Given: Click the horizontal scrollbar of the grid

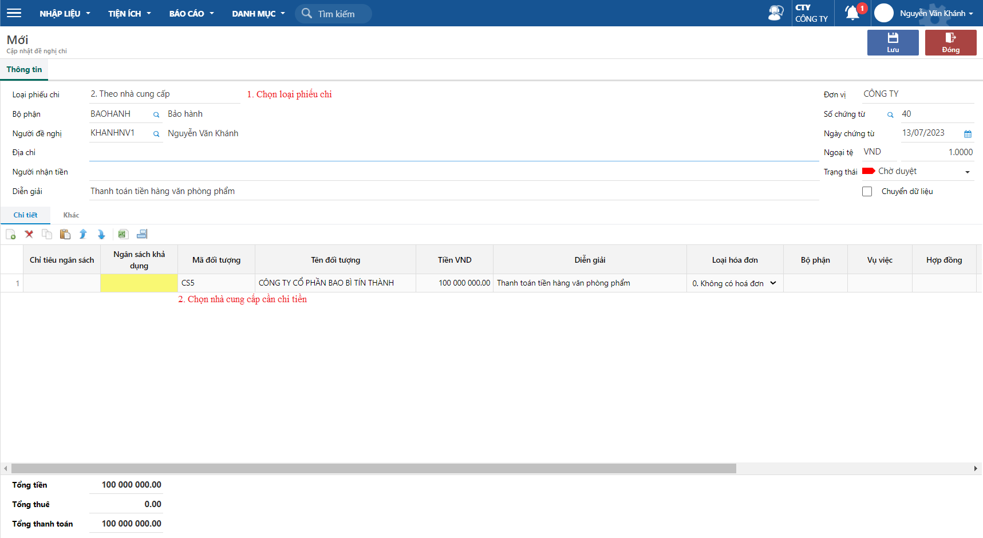Looking at the screenshot, I should (373, 469).
